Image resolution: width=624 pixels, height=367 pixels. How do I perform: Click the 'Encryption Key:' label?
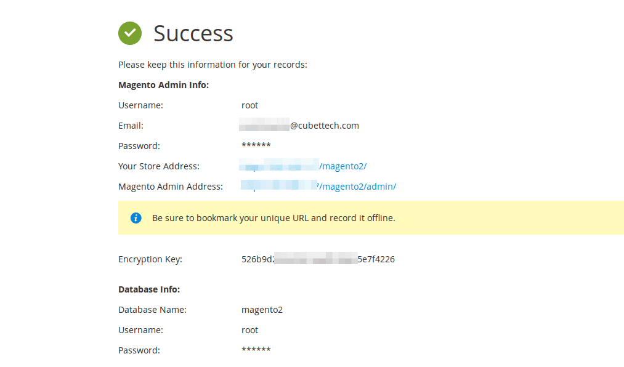pyautogui.click(x=150, y=259)
